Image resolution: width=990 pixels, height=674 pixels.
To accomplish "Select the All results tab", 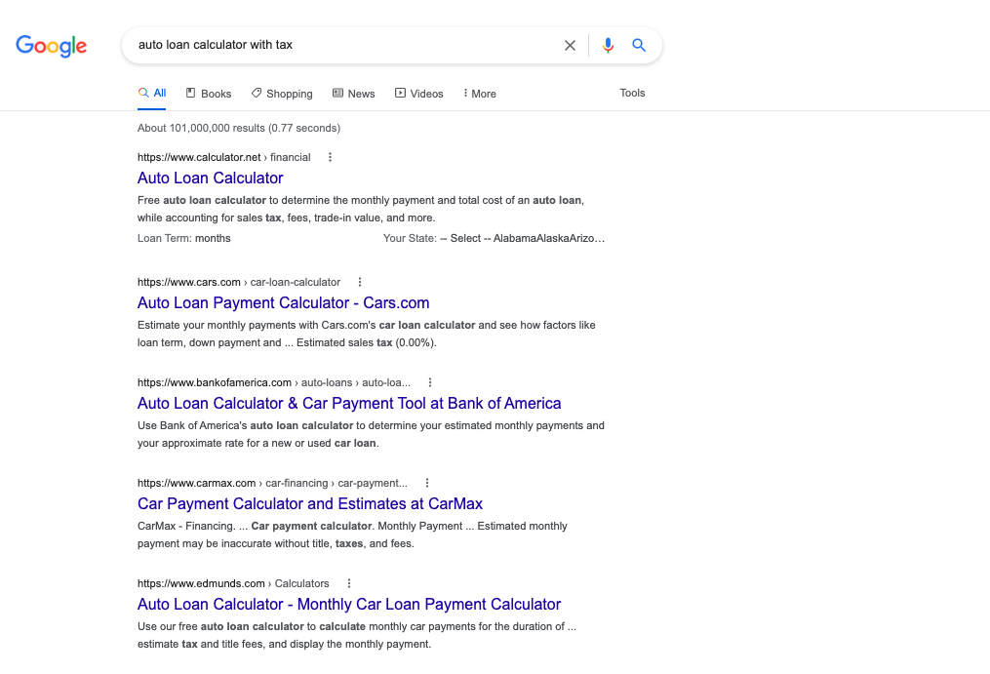I will tap(152, 94).
